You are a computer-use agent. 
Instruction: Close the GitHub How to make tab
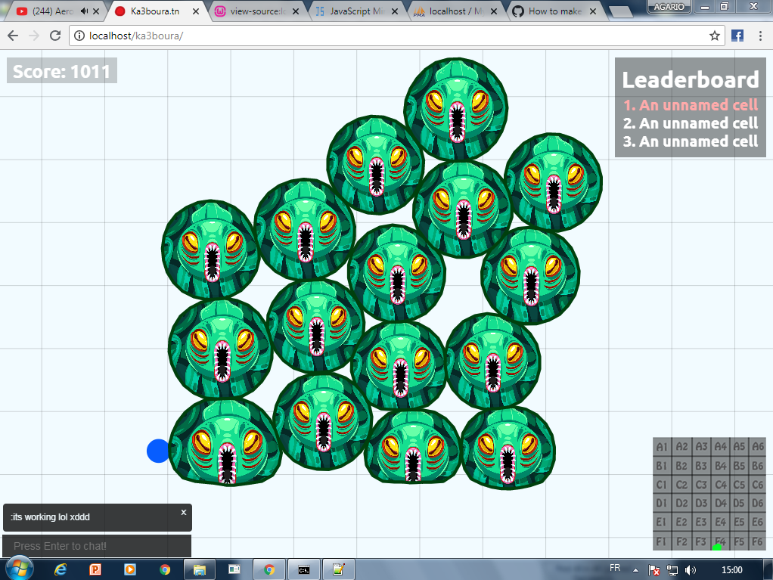(593, 11)
